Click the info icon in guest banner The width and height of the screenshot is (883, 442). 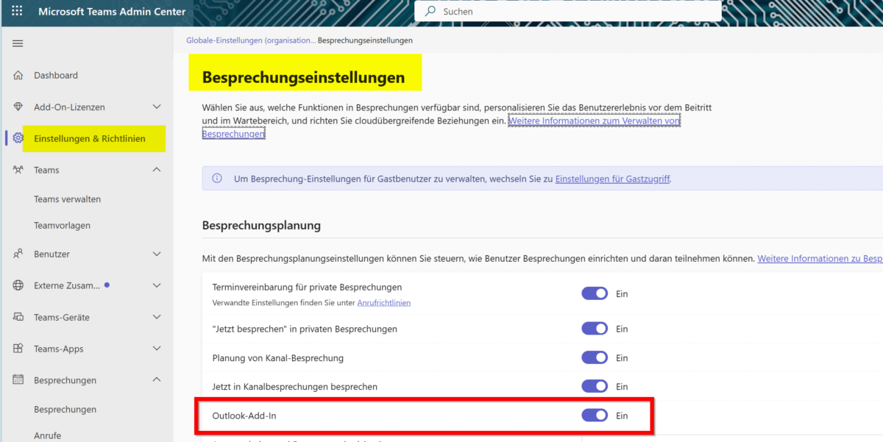click(x=217, y=178)
